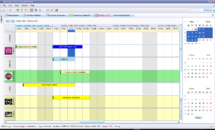Screen dimensions: 215x130
Task: Open the vertical side panel tab on the left edge
Action: point(1,19)
